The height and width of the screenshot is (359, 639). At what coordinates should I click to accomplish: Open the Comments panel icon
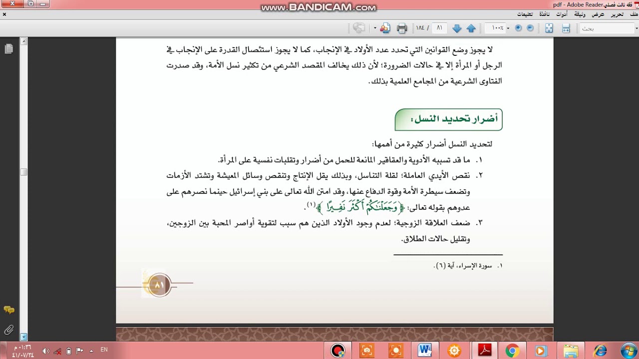pyautogui.click(x=8, y=310)
